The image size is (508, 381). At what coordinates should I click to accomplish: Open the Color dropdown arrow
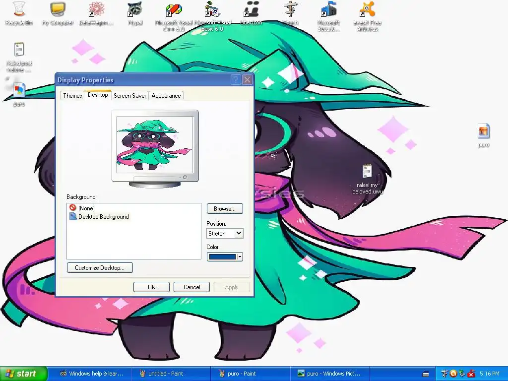[240, 256]
